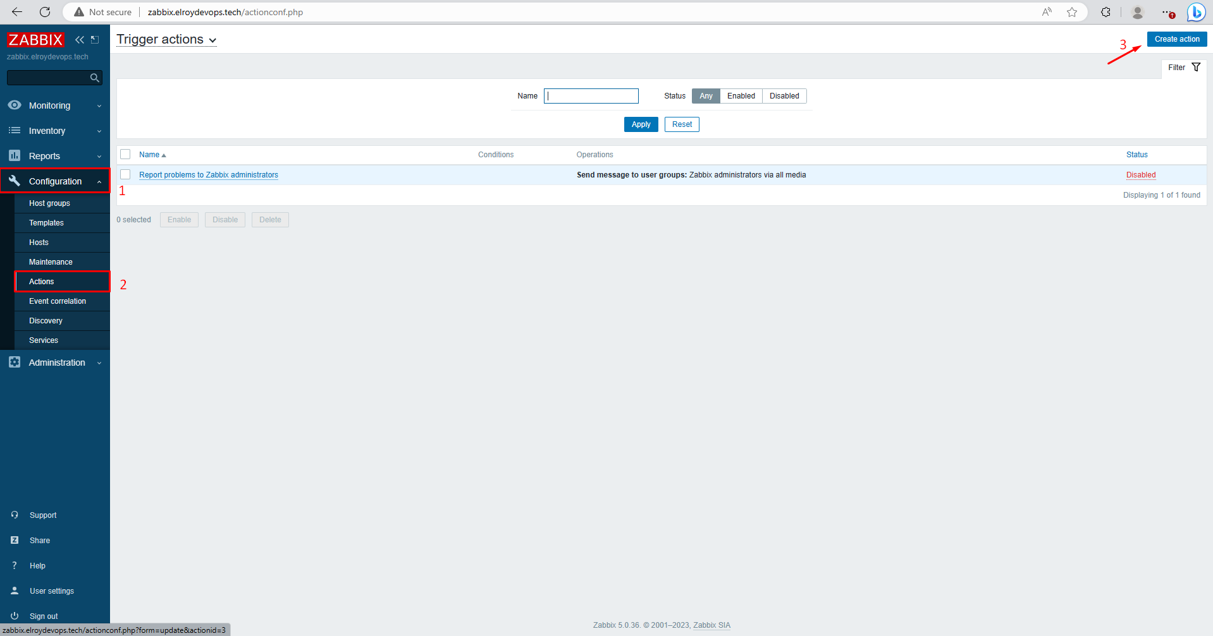The image size is (1213, 636).
Task: Click the Enable bulk button
Action: click(x=179, y=220)
